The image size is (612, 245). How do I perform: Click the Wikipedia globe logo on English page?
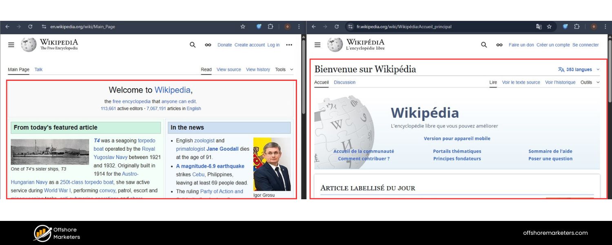pos(28,45)
